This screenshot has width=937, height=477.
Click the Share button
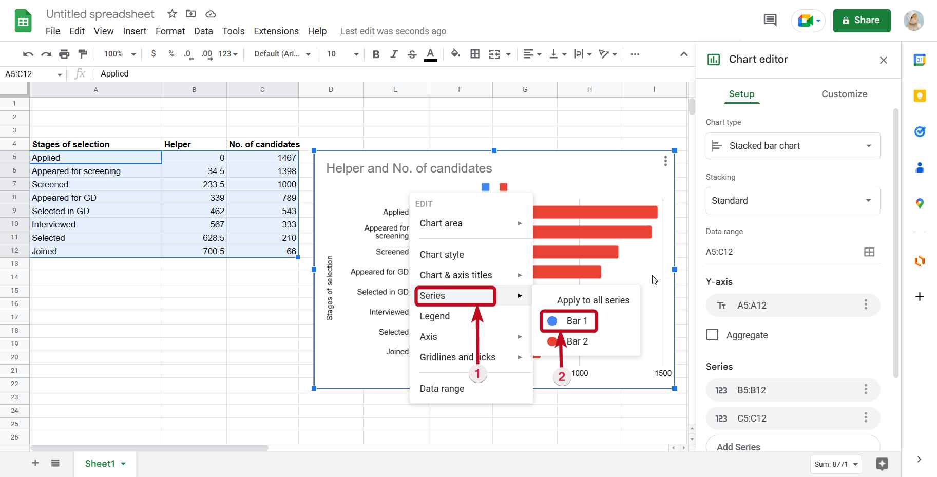(x=862, y=21)
